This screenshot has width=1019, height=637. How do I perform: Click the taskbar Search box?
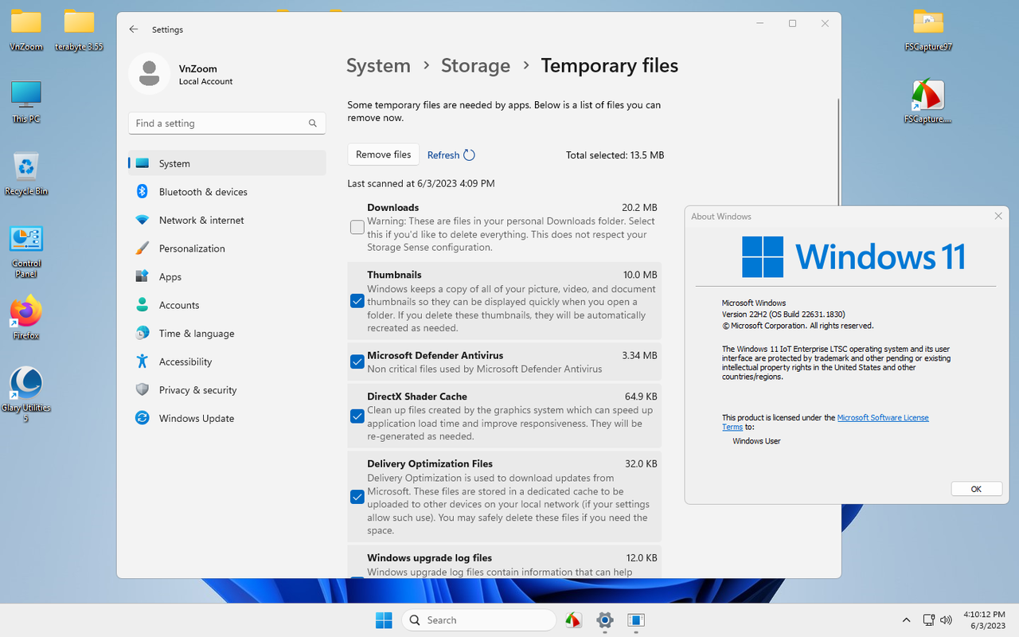pyautogui.click(x=478, y=619)
